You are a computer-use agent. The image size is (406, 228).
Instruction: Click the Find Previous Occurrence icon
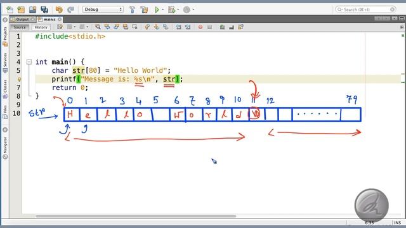107,27
